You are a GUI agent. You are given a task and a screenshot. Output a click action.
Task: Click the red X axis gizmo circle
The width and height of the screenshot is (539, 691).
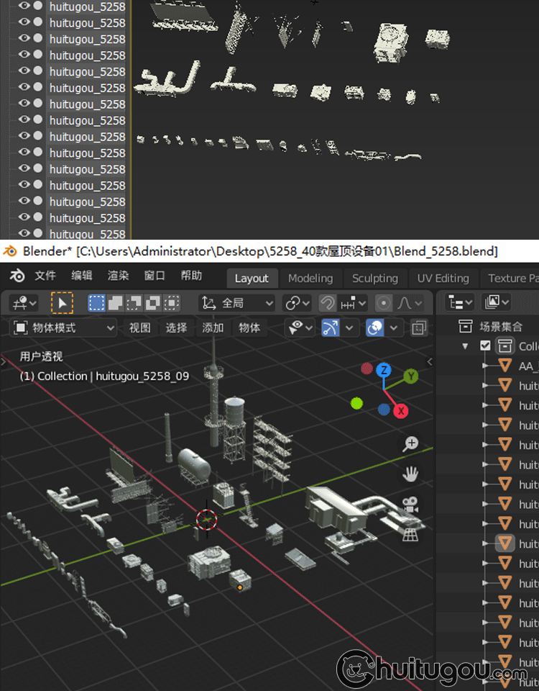(400, 411)
